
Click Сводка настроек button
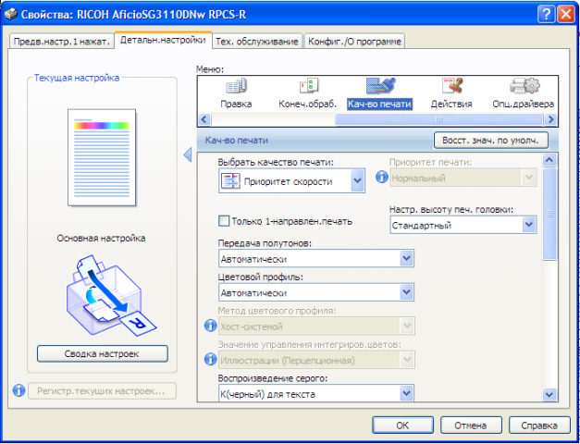click(x=103, y=353)
